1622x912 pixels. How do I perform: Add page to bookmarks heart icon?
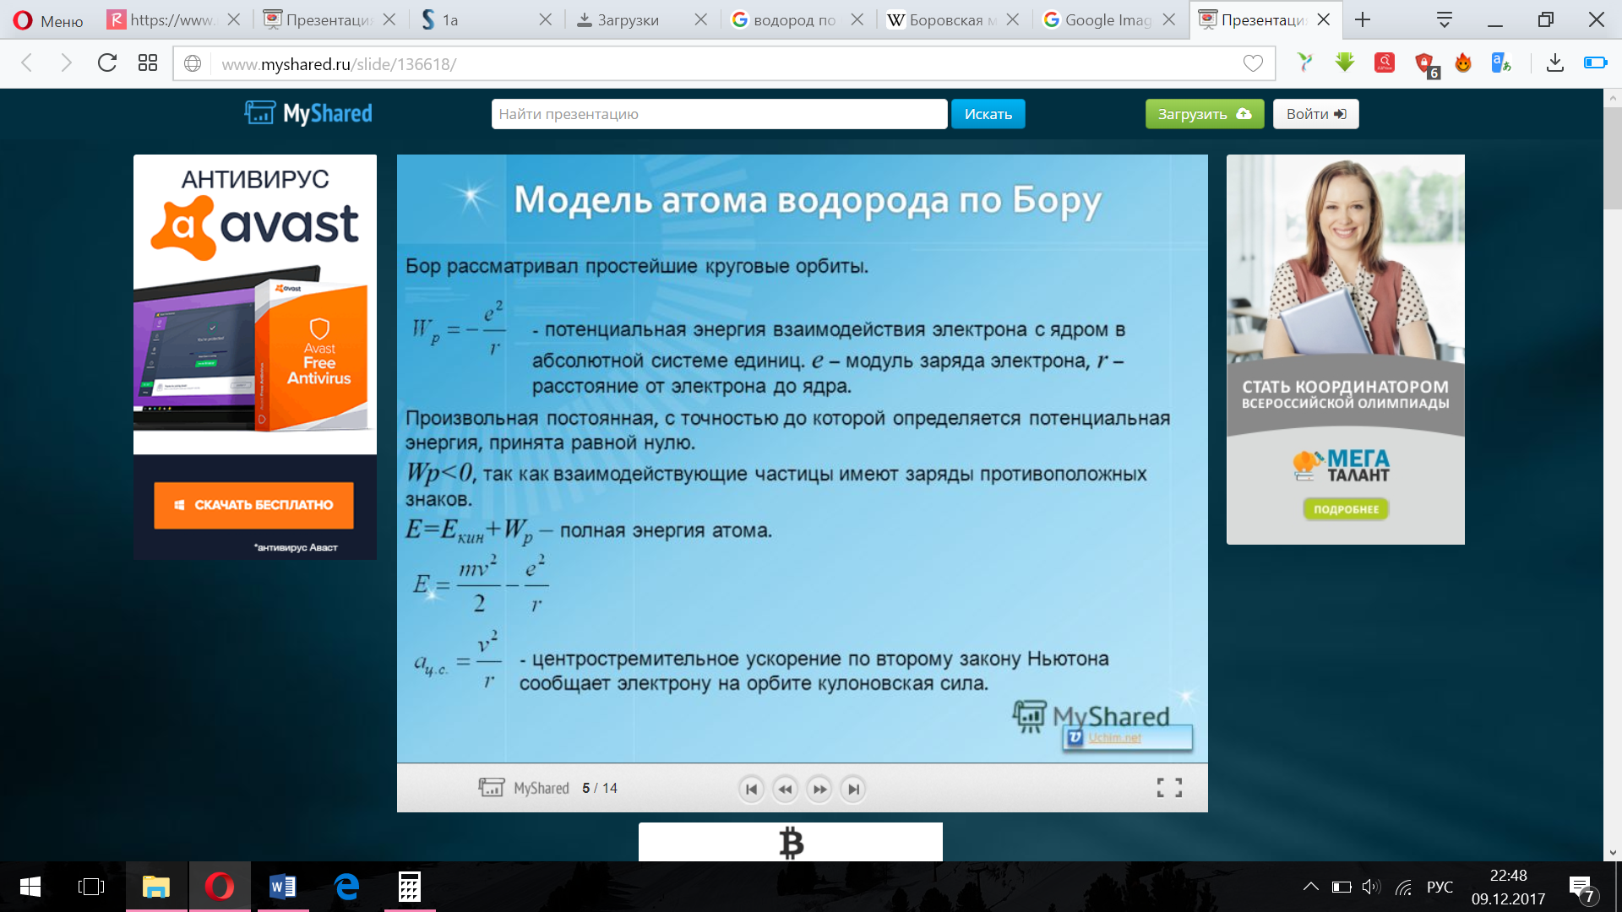click(x=1253, y=63)
